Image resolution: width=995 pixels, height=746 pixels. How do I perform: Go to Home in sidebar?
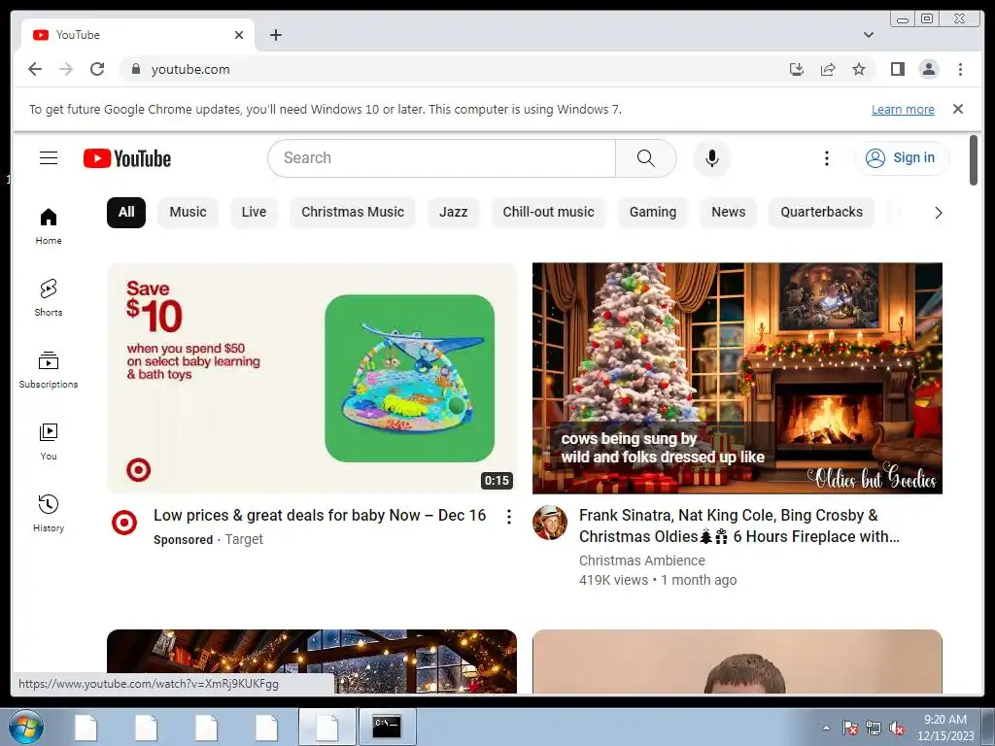[49, 226]
